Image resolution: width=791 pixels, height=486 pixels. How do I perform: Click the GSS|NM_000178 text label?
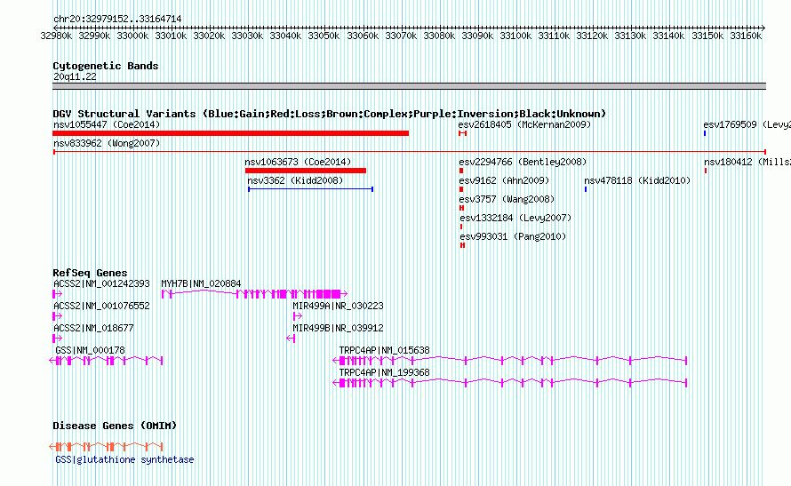coord(90,350)
